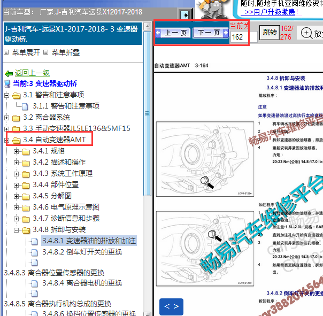Image resolution: width=323 pixels, height=316 pixels.
Task: Click the 3.4.2 描述和操作 folder icon
Action: pyautogui.click(x=26, y=163)
